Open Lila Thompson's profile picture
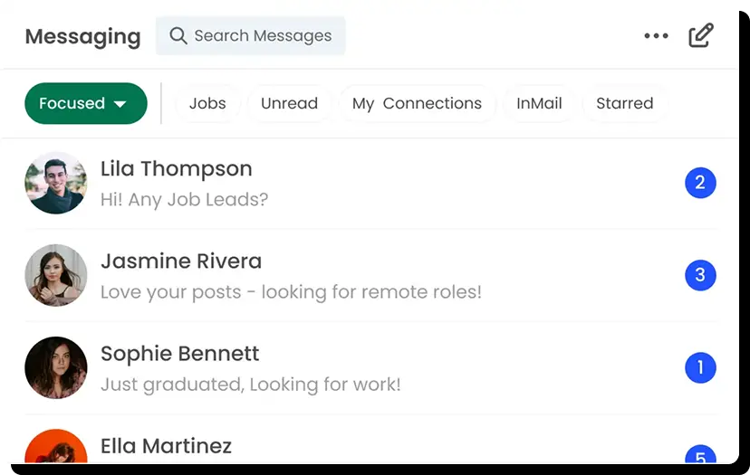Viewport: 750px width, 475px height. point(56,183)
